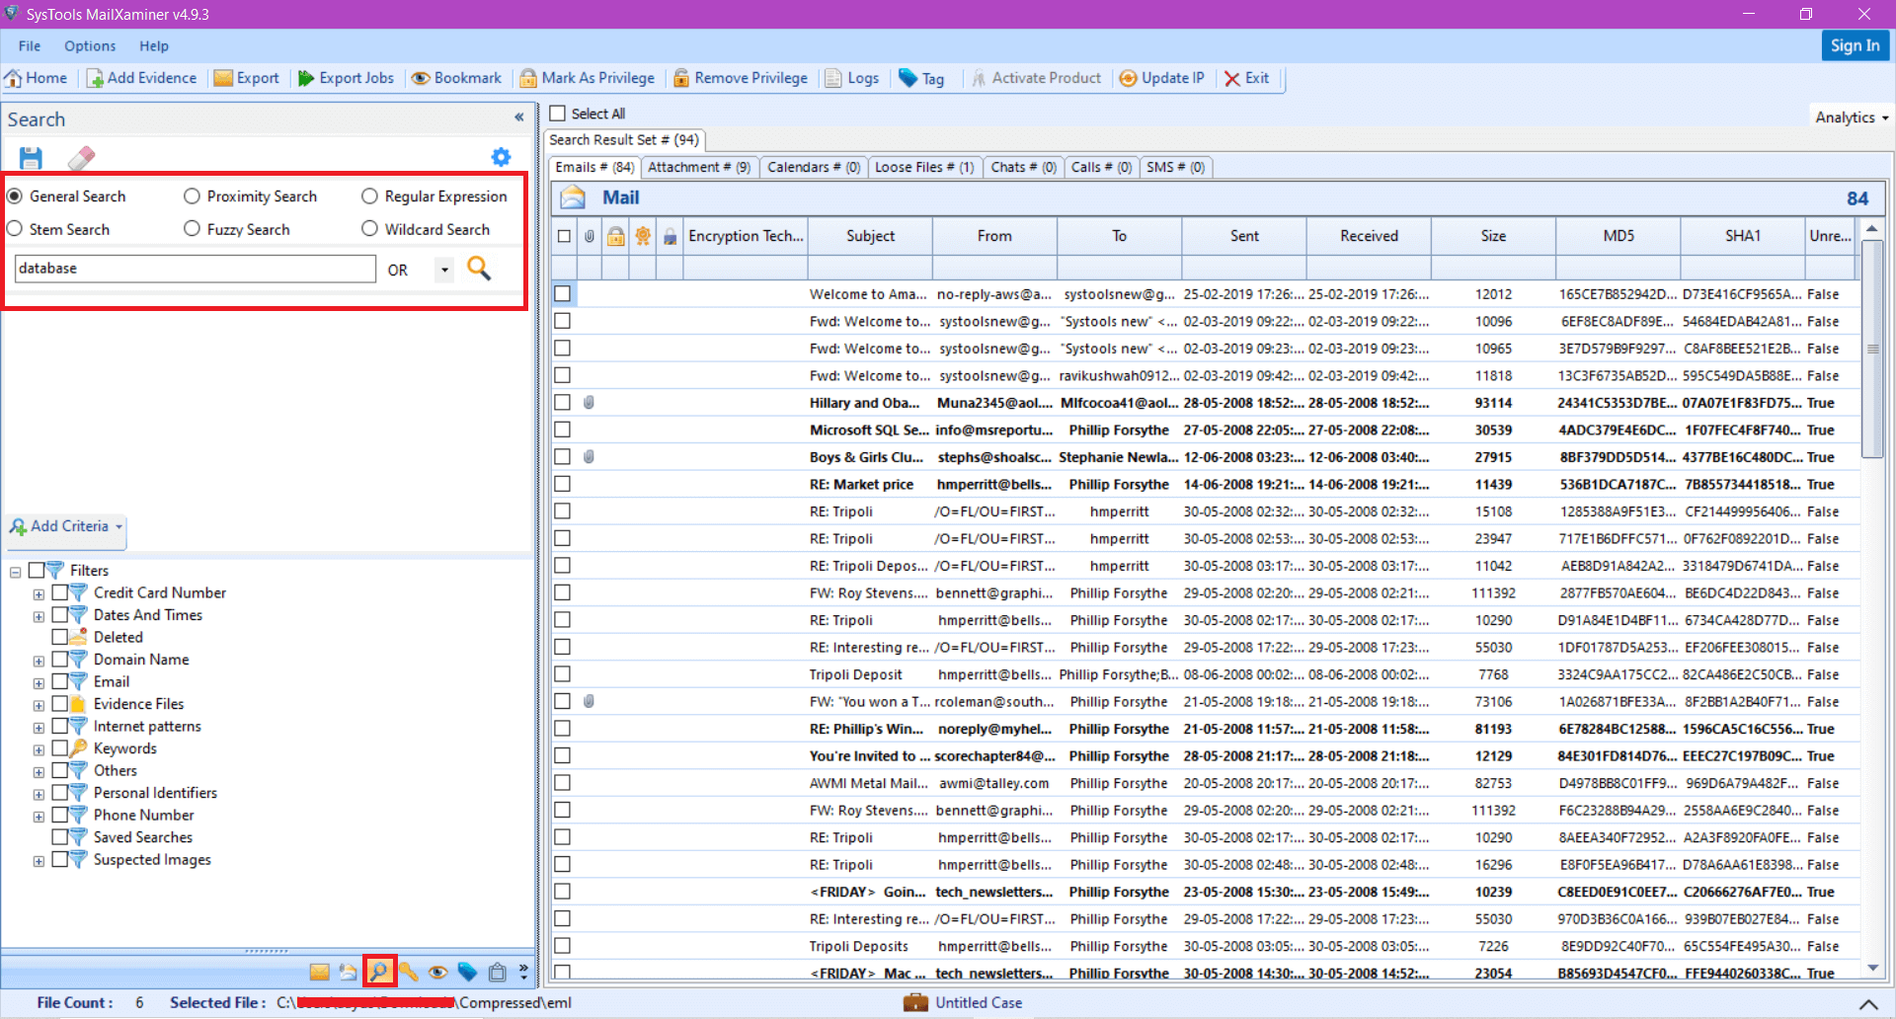
Task: Click the bottom bar attachment-mail icon
Action: 348,972
